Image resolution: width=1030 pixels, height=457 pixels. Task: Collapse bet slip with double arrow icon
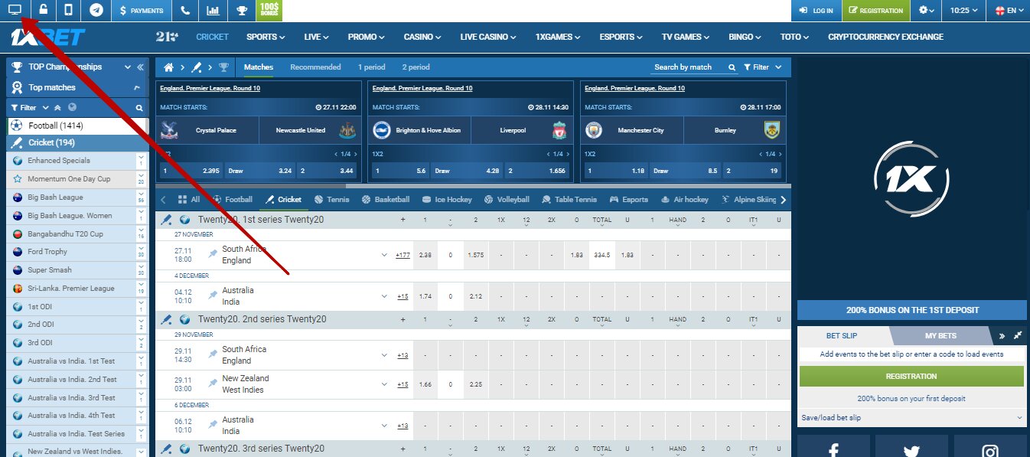1002,336
